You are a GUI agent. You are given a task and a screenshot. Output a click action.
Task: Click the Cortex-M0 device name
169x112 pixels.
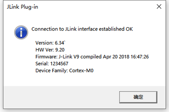81,71
